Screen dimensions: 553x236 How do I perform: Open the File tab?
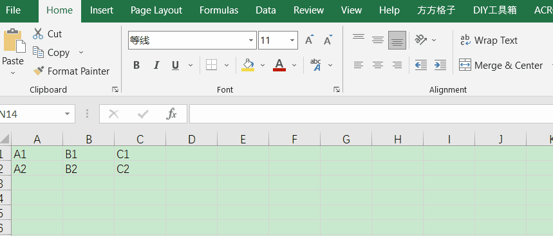click(x=14, y=10)
